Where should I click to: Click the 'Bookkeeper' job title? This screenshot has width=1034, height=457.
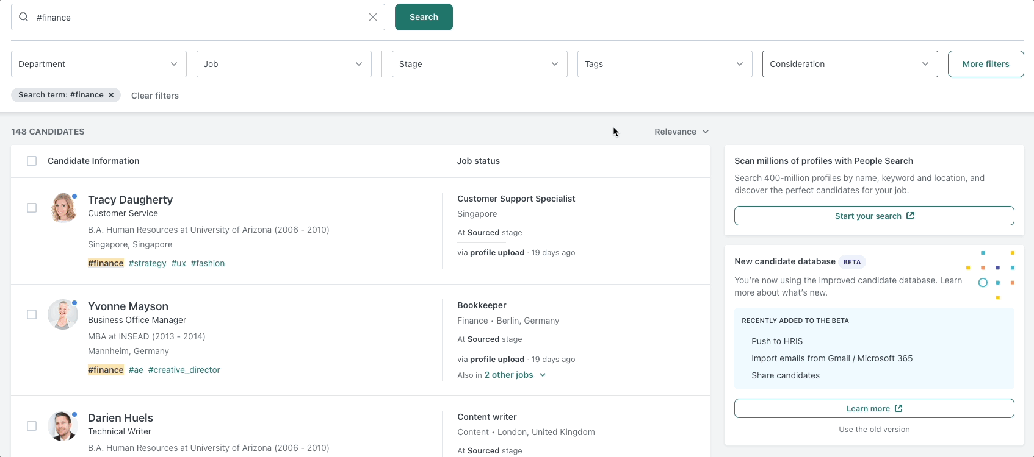482,305
